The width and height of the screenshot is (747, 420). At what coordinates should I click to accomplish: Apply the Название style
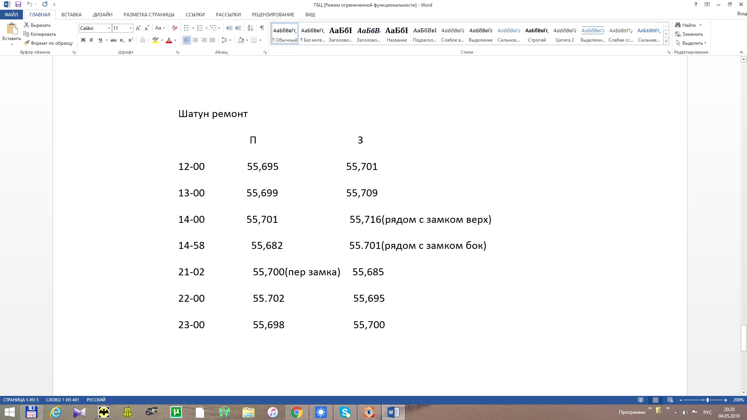[396, 34]
